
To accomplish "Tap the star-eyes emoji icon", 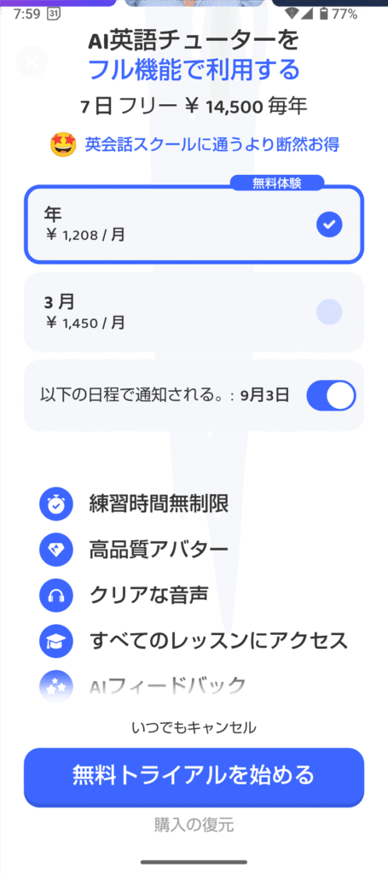I will coord(63,145).
